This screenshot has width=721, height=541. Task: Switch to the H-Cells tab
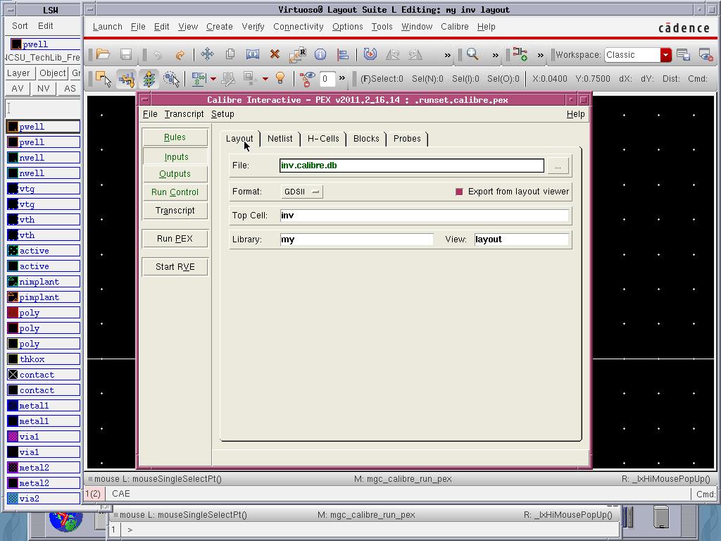point(322,139)
